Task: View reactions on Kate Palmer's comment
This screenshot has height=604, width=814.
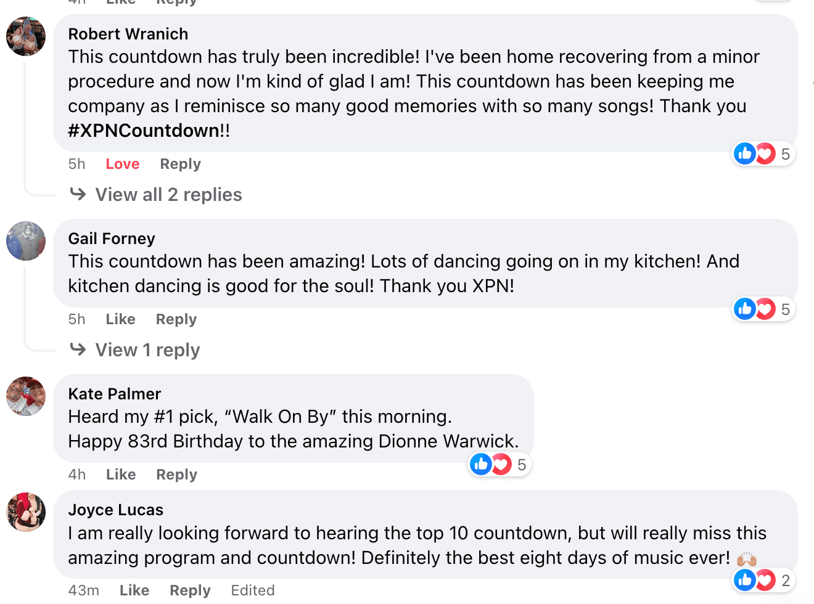Action: (499, 464)
